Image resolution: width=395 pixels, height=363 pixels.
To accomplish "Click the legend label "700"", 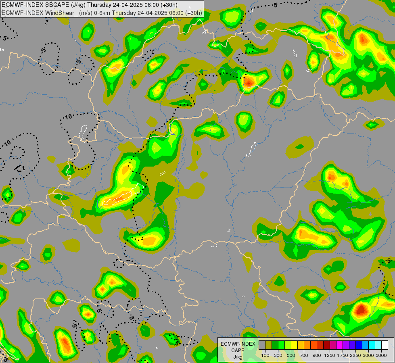I will tap(304, 355).
